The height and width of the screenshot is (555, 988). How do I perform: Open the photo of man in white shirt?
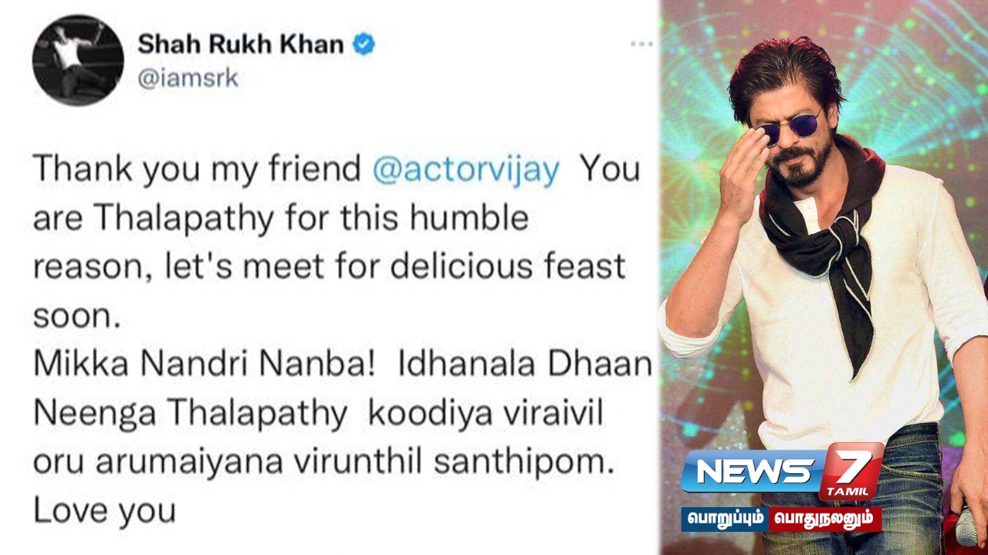824,277
